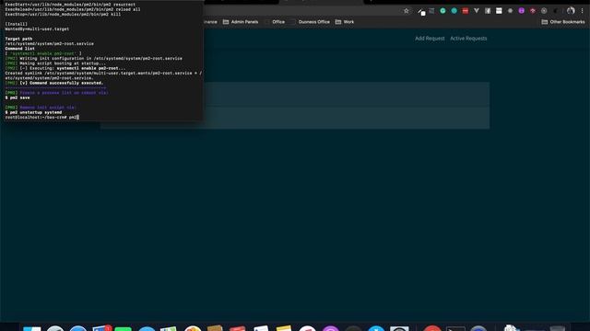Open the Work bookmark folder
This screenshot has width=590, height=331.
[x=345, y=22]
